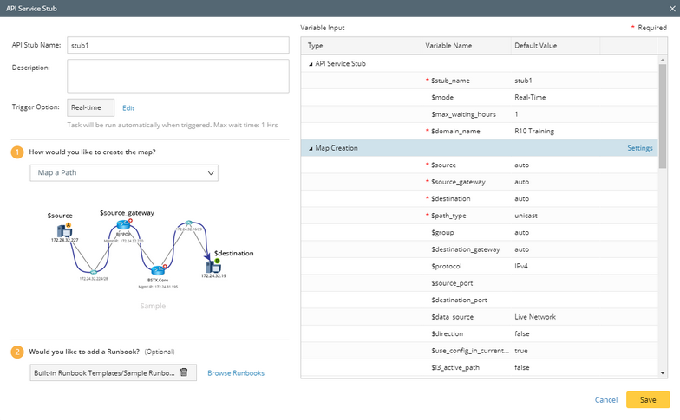
Task: Open the Map a Path dropdown
Action: pyautogui.click(x=124, y=173)
